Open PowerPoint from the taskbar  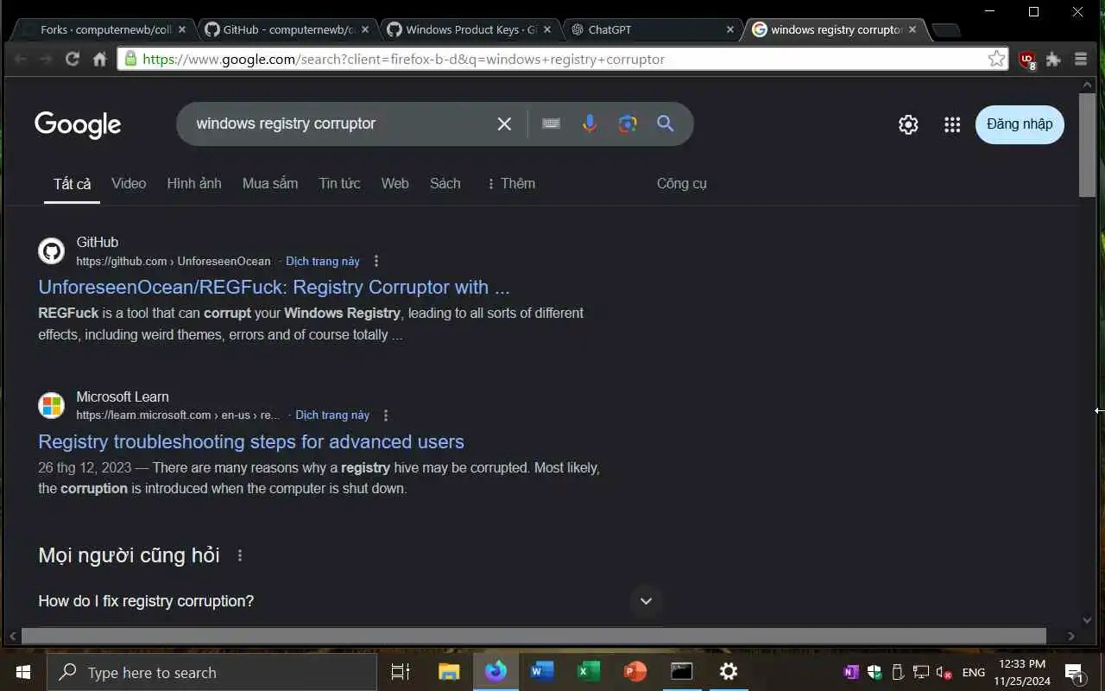(x=635, y=672)
